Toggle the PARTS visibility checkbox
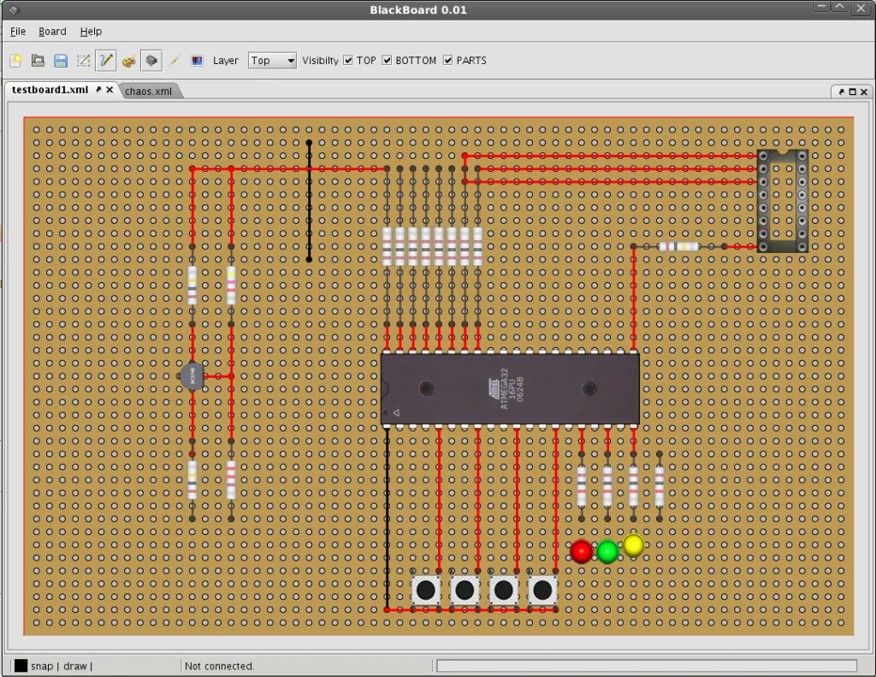 coord(448,60)
